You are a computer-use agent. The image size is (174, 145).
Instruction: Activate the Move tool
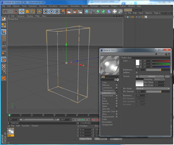click(22, 11)
